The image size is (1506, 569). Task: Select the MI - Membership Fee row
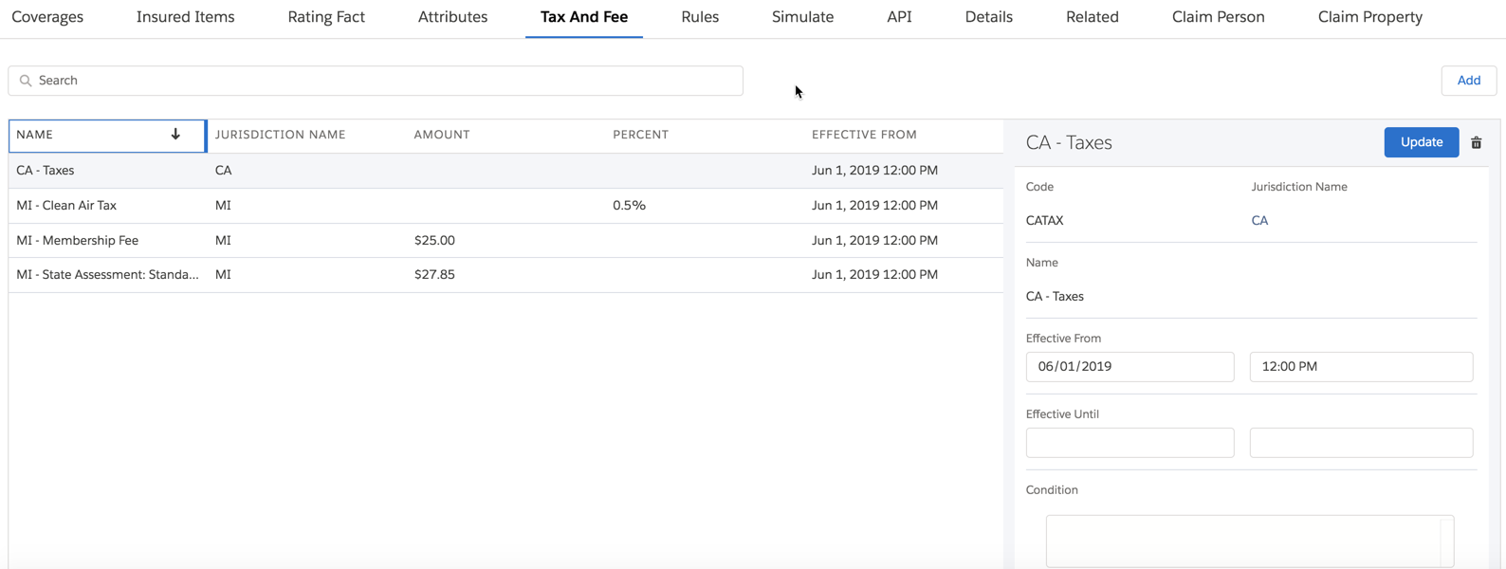pyautogui.click(x=505, y=241)
